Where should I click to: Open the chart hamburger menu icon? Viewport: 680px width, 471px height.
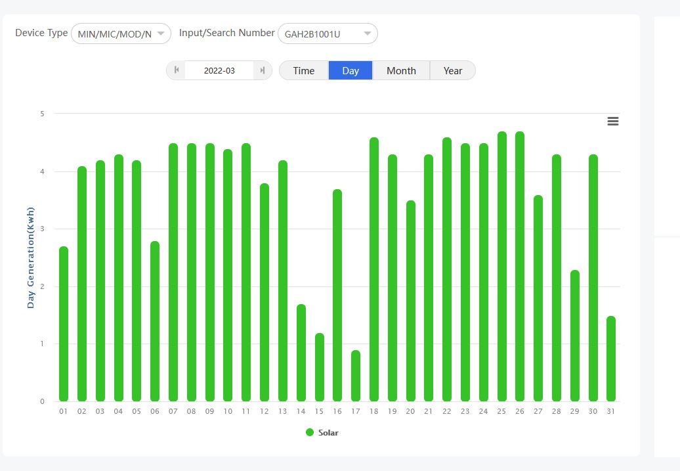tap(613, 121)
